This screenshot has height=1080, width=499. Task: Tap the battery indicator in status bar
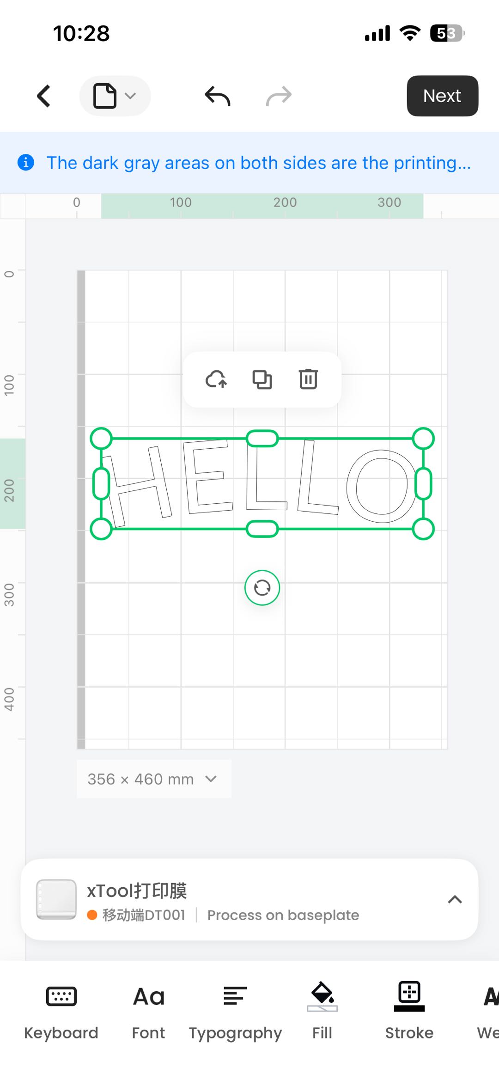pyautogui.click(x=447, y=33)
